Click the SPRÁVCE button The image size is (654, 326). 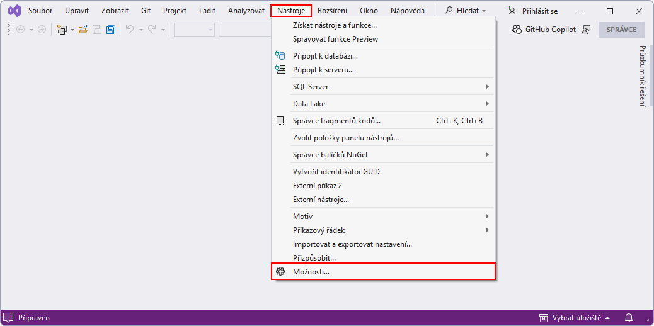[621, 30]
